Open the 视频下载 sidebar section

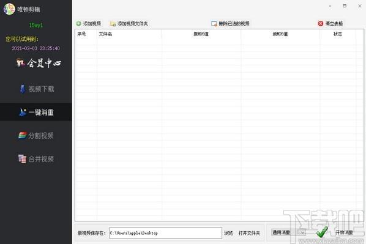tap(37, 89)
